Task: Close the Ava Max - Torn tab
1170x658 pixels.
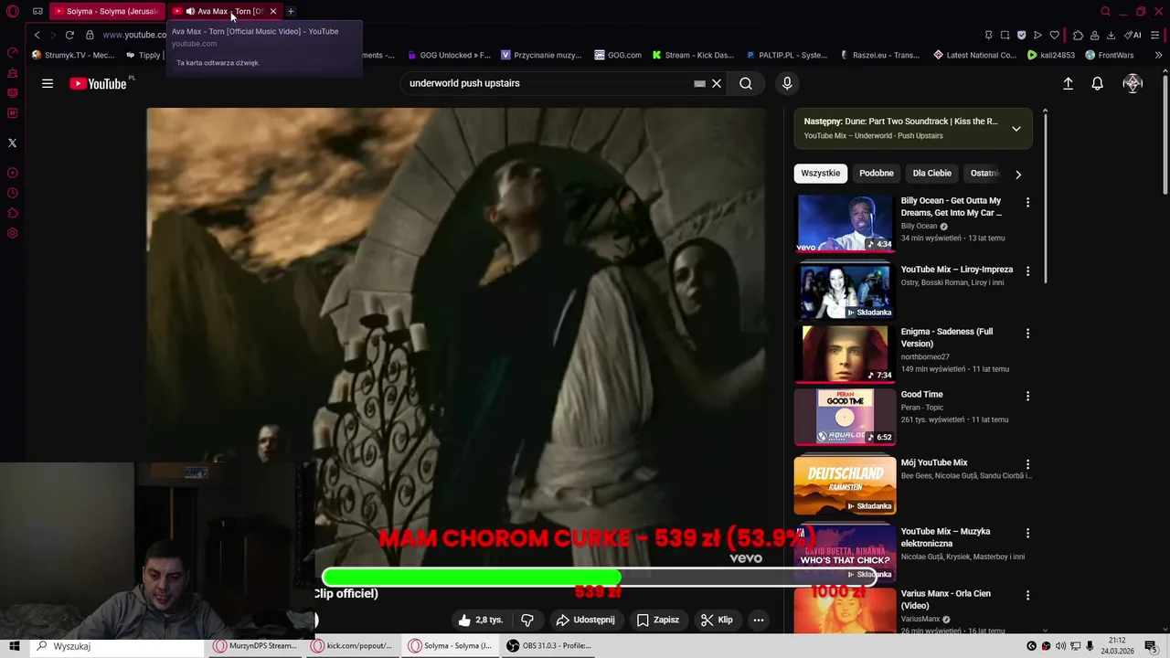Action: (x=272, y=11)
